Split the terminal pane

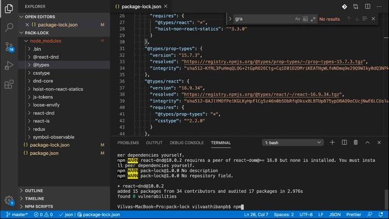(345, 142)
